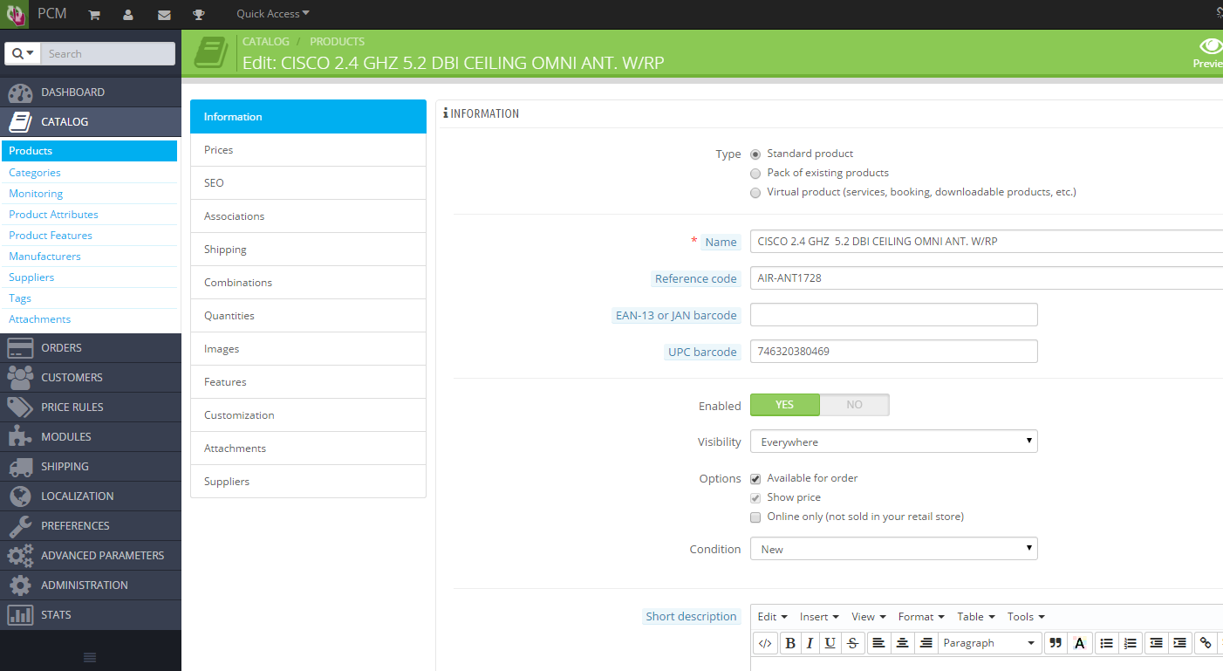Decrease indent in editor

(1157, 643)
